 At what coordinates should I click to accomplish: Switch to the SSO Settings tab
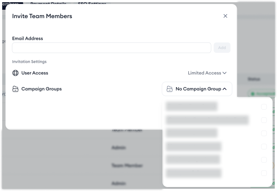(x=92, y=4)
